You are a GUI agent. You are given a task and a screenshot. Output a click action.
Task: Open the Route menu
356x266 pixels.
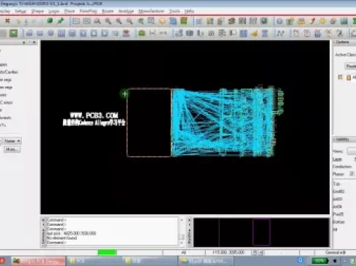tap(108, 11)
